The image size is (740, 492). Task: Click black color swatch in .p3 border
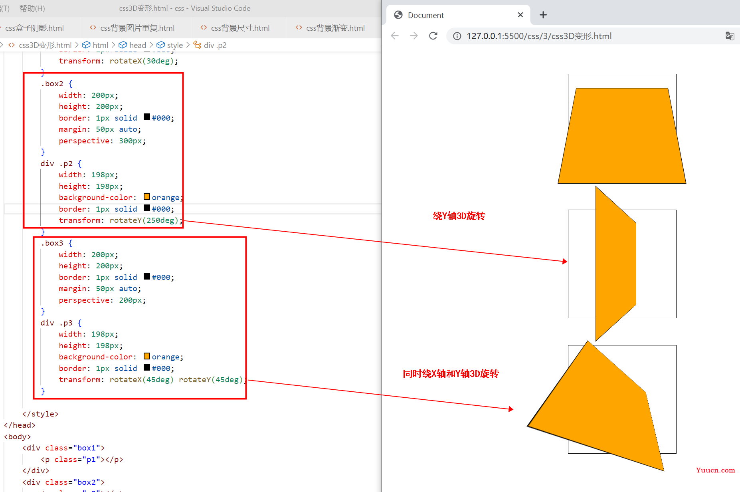point(147,367)
